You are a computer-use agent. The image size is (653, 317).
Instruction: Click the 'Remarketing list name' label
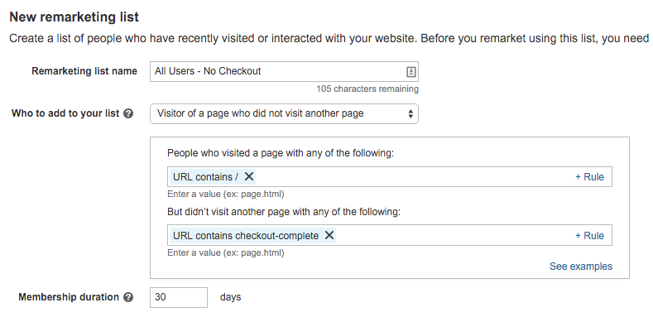tap(84, 71)
